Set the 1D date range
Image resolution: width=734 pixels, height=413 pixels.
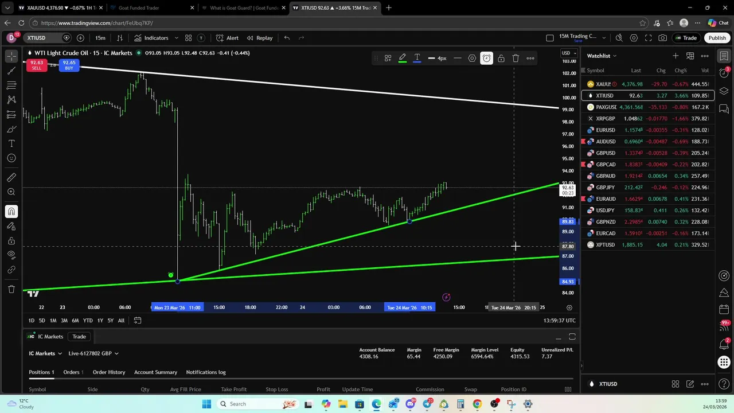(32, 321)
